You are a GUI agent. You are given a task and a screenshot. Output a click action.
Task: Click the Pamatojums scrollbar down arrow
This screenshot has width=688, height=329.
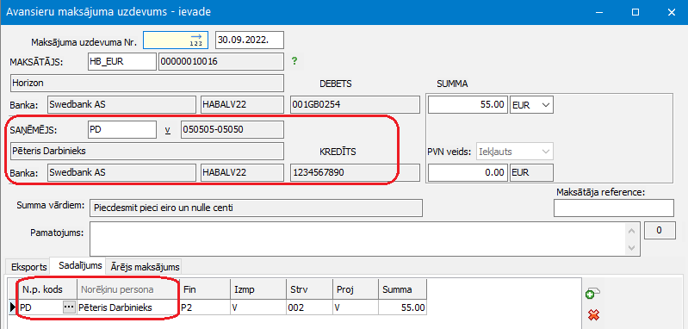[632, 247]
